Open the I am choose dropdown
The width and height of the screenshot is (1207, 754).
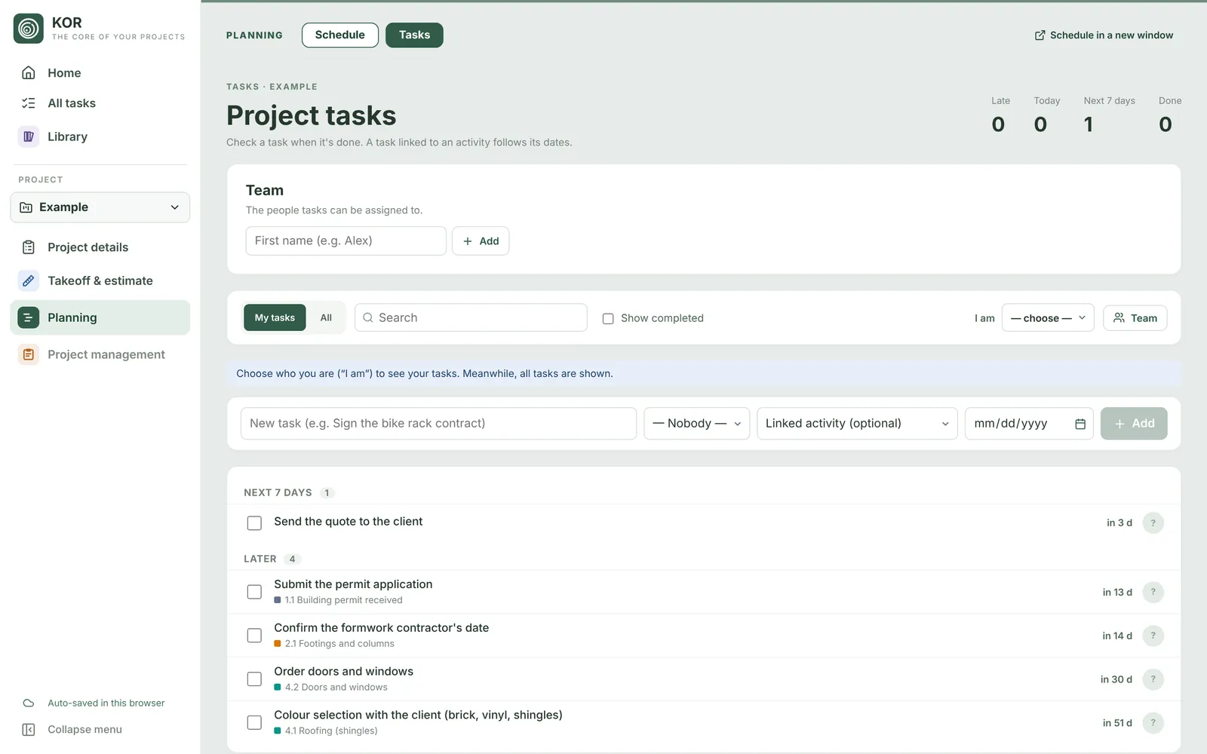click(1048, 317)
